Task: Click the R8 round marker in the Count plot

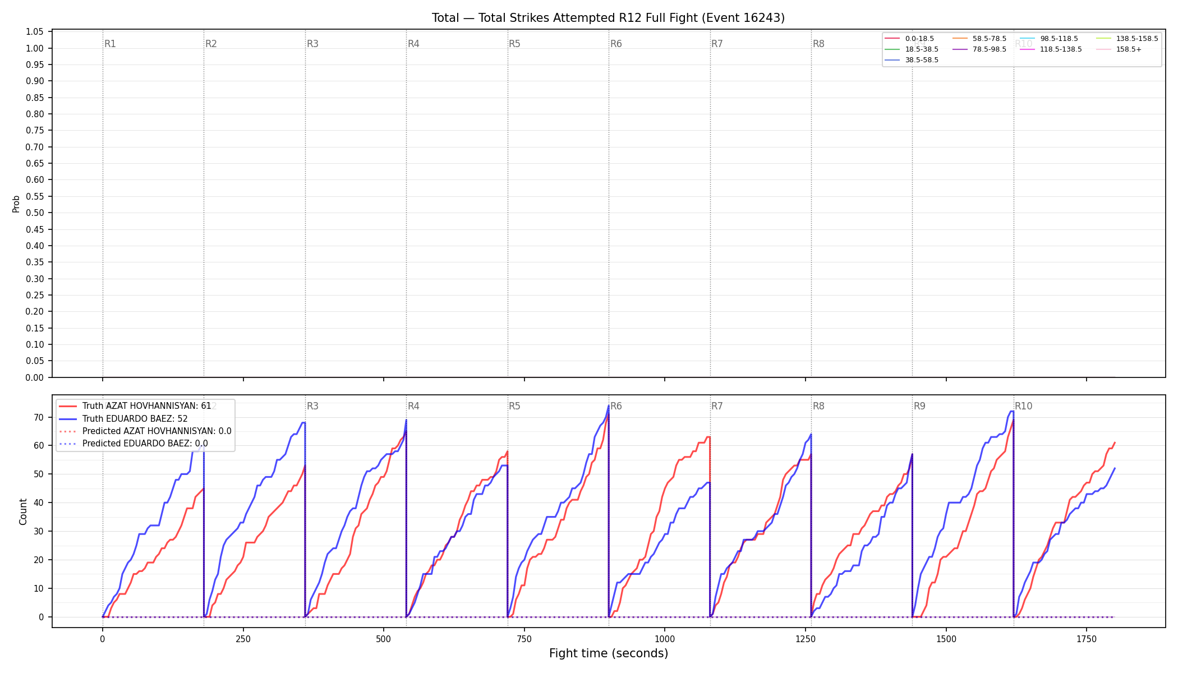Action: tap(818, 406)
